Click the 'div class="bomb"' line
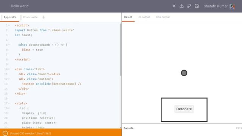 point(39,74)
